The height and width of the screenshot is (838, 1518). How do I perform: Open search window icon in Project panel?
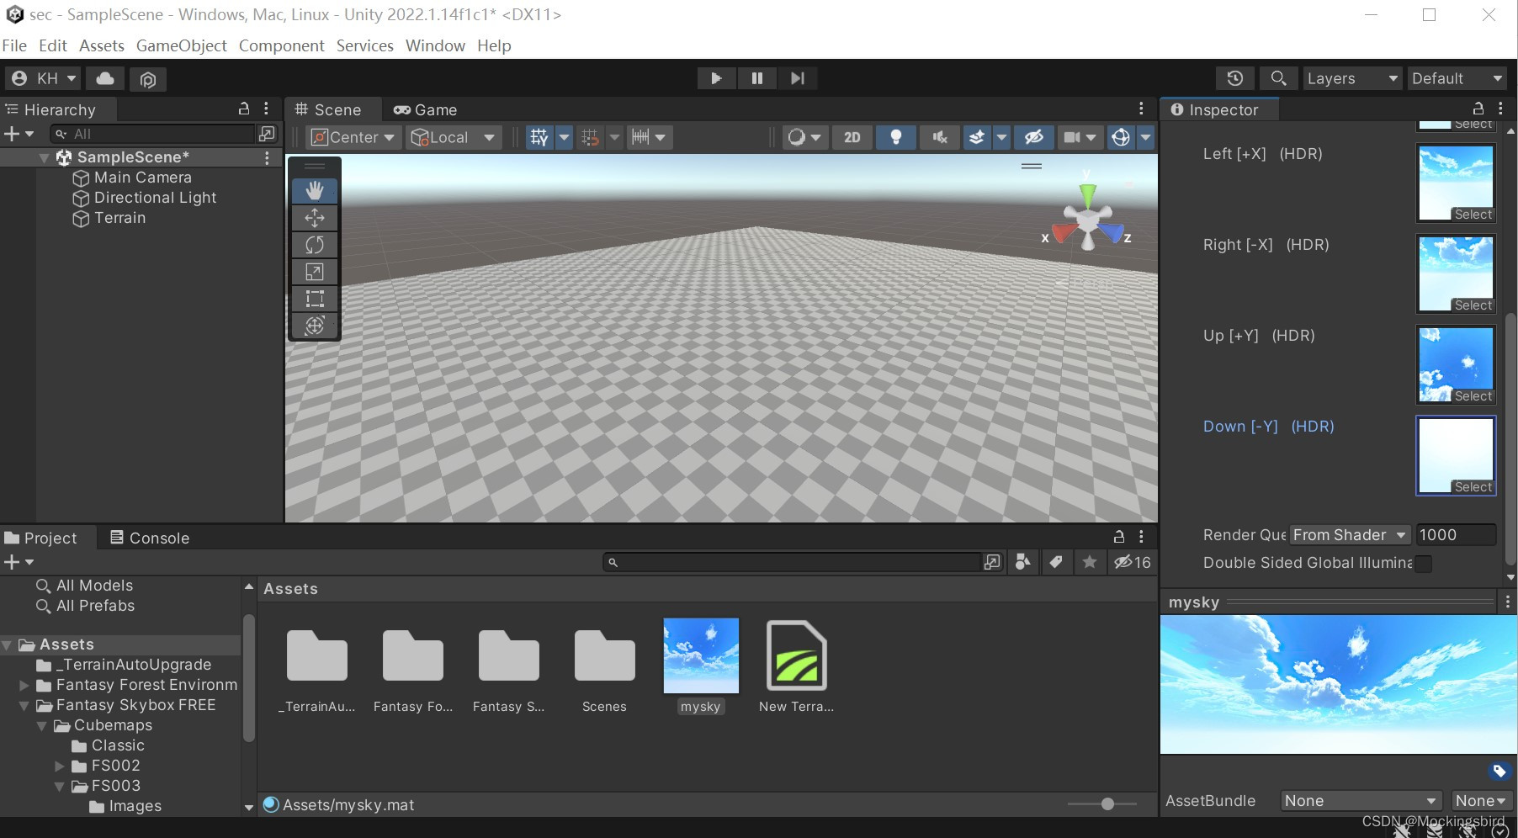pyautogui.click(x=993, y=562)
